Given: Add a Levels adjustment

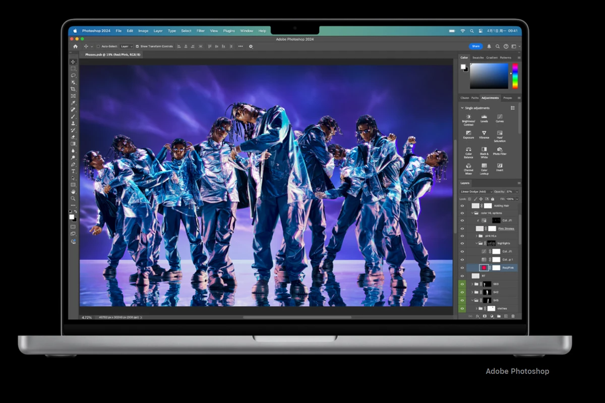Looking at the screenshot, I should pos(484,118).
